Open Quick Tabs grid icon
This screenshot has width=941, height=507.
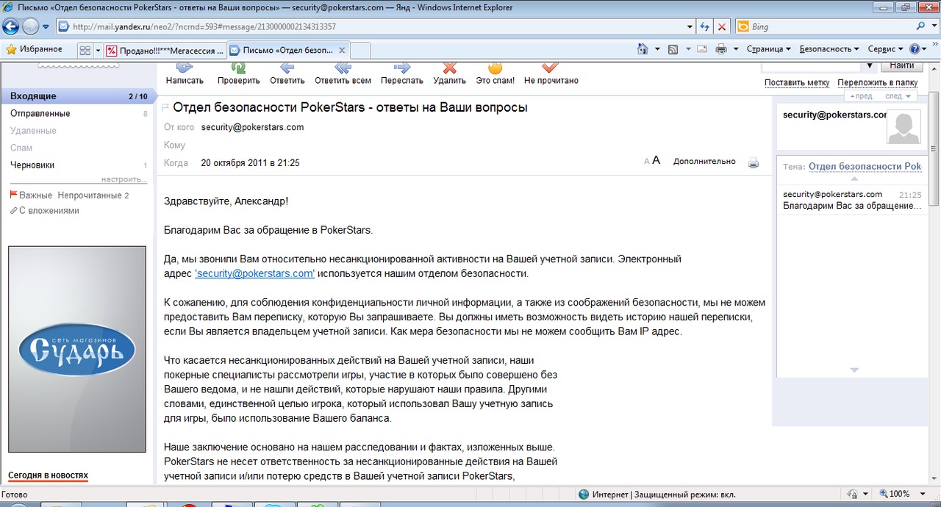[85, 50]
